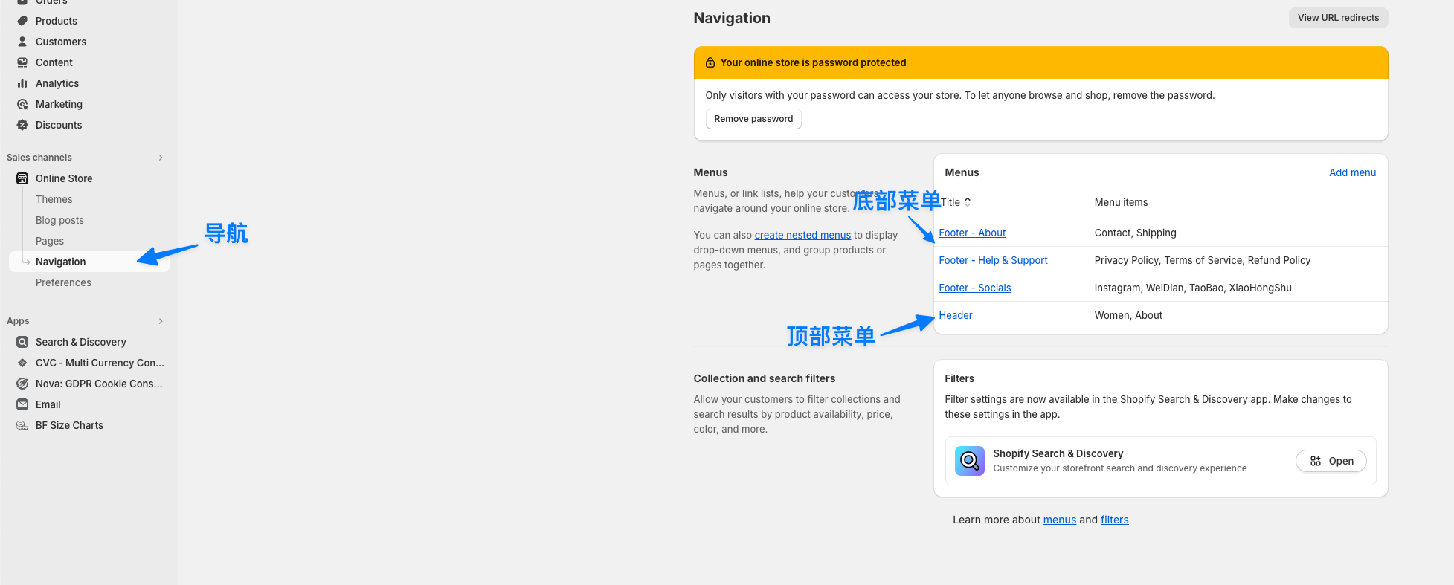The image size is (1454, 585).
Task: Go to Preferences under Online Store
Action: [63, 282]
